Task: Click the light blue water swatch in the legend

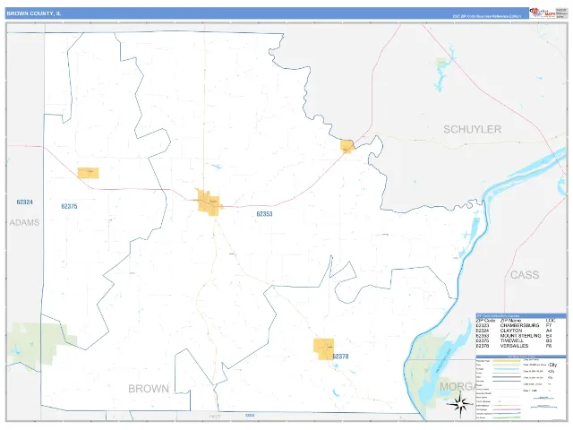Action: tap(507, 369)
